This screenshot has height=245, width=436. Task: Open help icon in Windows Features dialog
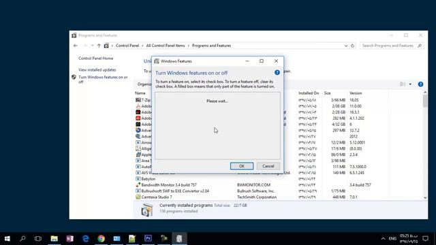click(277, 73)
